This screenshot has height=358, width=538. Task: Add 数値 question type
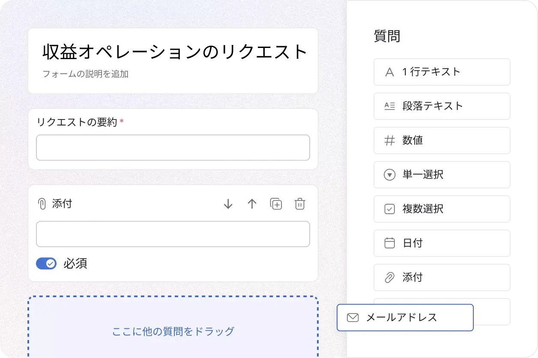tap(442, 140)
